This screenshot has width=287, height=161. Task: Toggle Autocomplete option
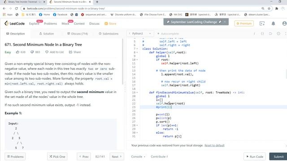[x=168, y=34]
